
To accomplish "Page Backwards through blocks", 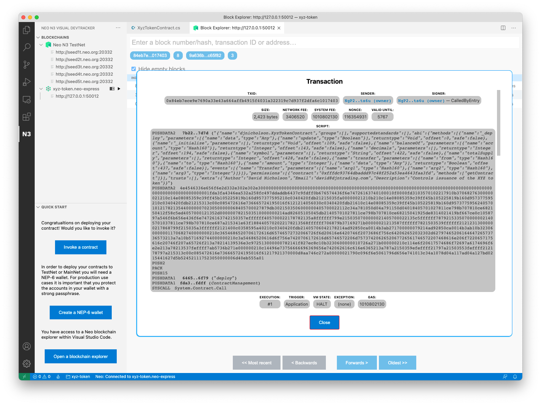I will tap(304, 363).
